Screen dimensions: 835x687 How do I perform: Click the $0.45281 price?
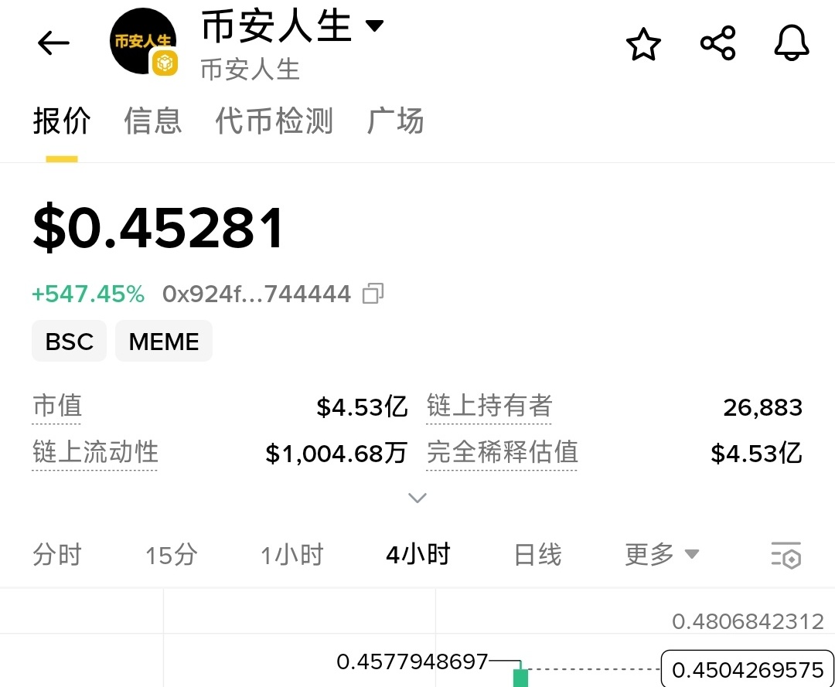point(158,228)
